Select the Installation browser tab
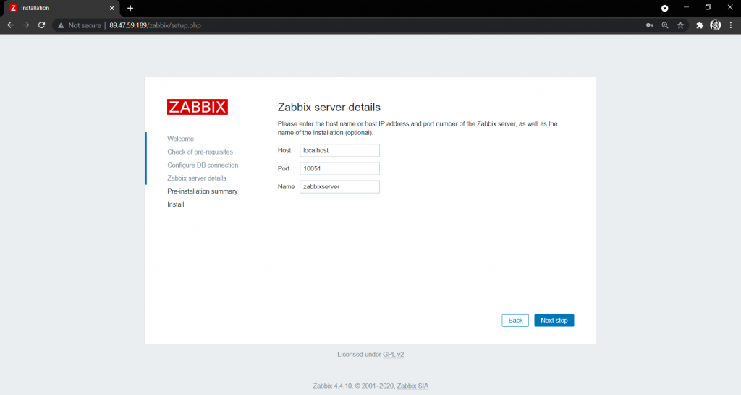Viewport: 741px width, 395px height. point(60,8)
